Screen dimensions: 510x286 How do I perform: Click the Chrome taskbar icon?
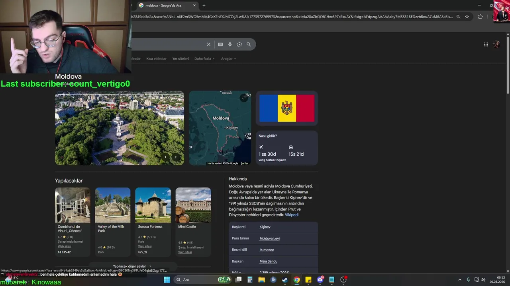tap(296, 280)
